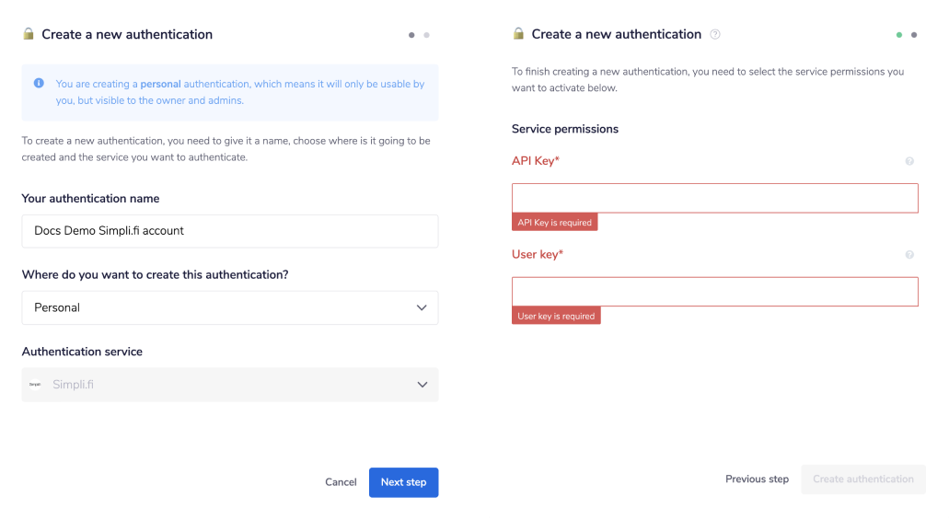Screen dimensions: 949x520
Task: Open the Personal location dropdown
Action: coord(229,307)
